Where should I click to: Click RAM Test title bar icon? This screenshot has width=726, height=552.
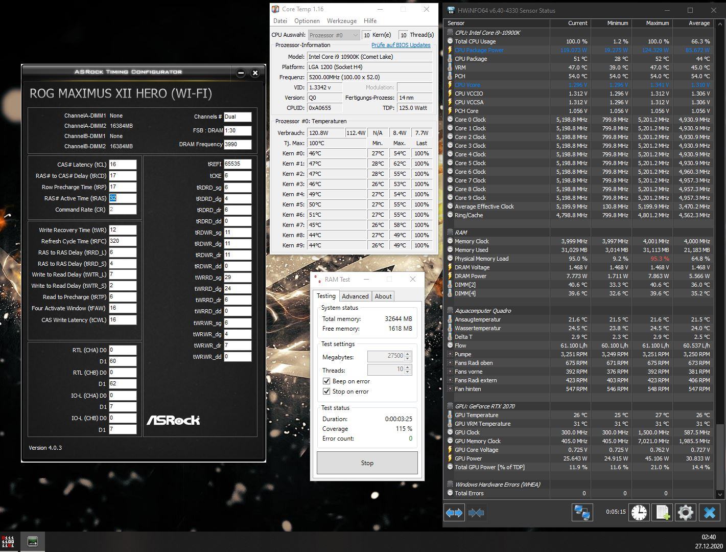tap(319, 280)
